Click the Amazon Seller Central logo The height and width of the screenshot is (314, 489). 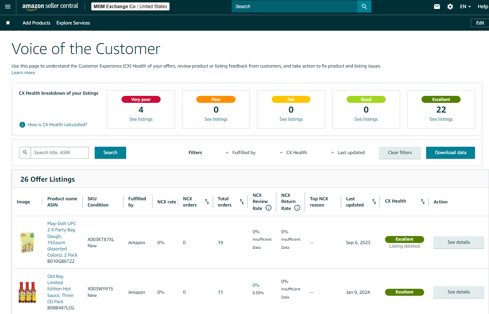coord(50,7)
